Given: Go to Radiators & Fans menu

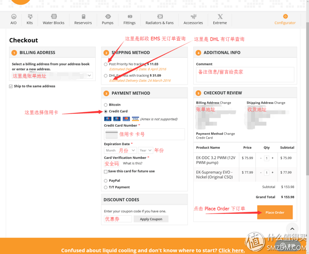Looking at the screenshot, I should point(160,23).
